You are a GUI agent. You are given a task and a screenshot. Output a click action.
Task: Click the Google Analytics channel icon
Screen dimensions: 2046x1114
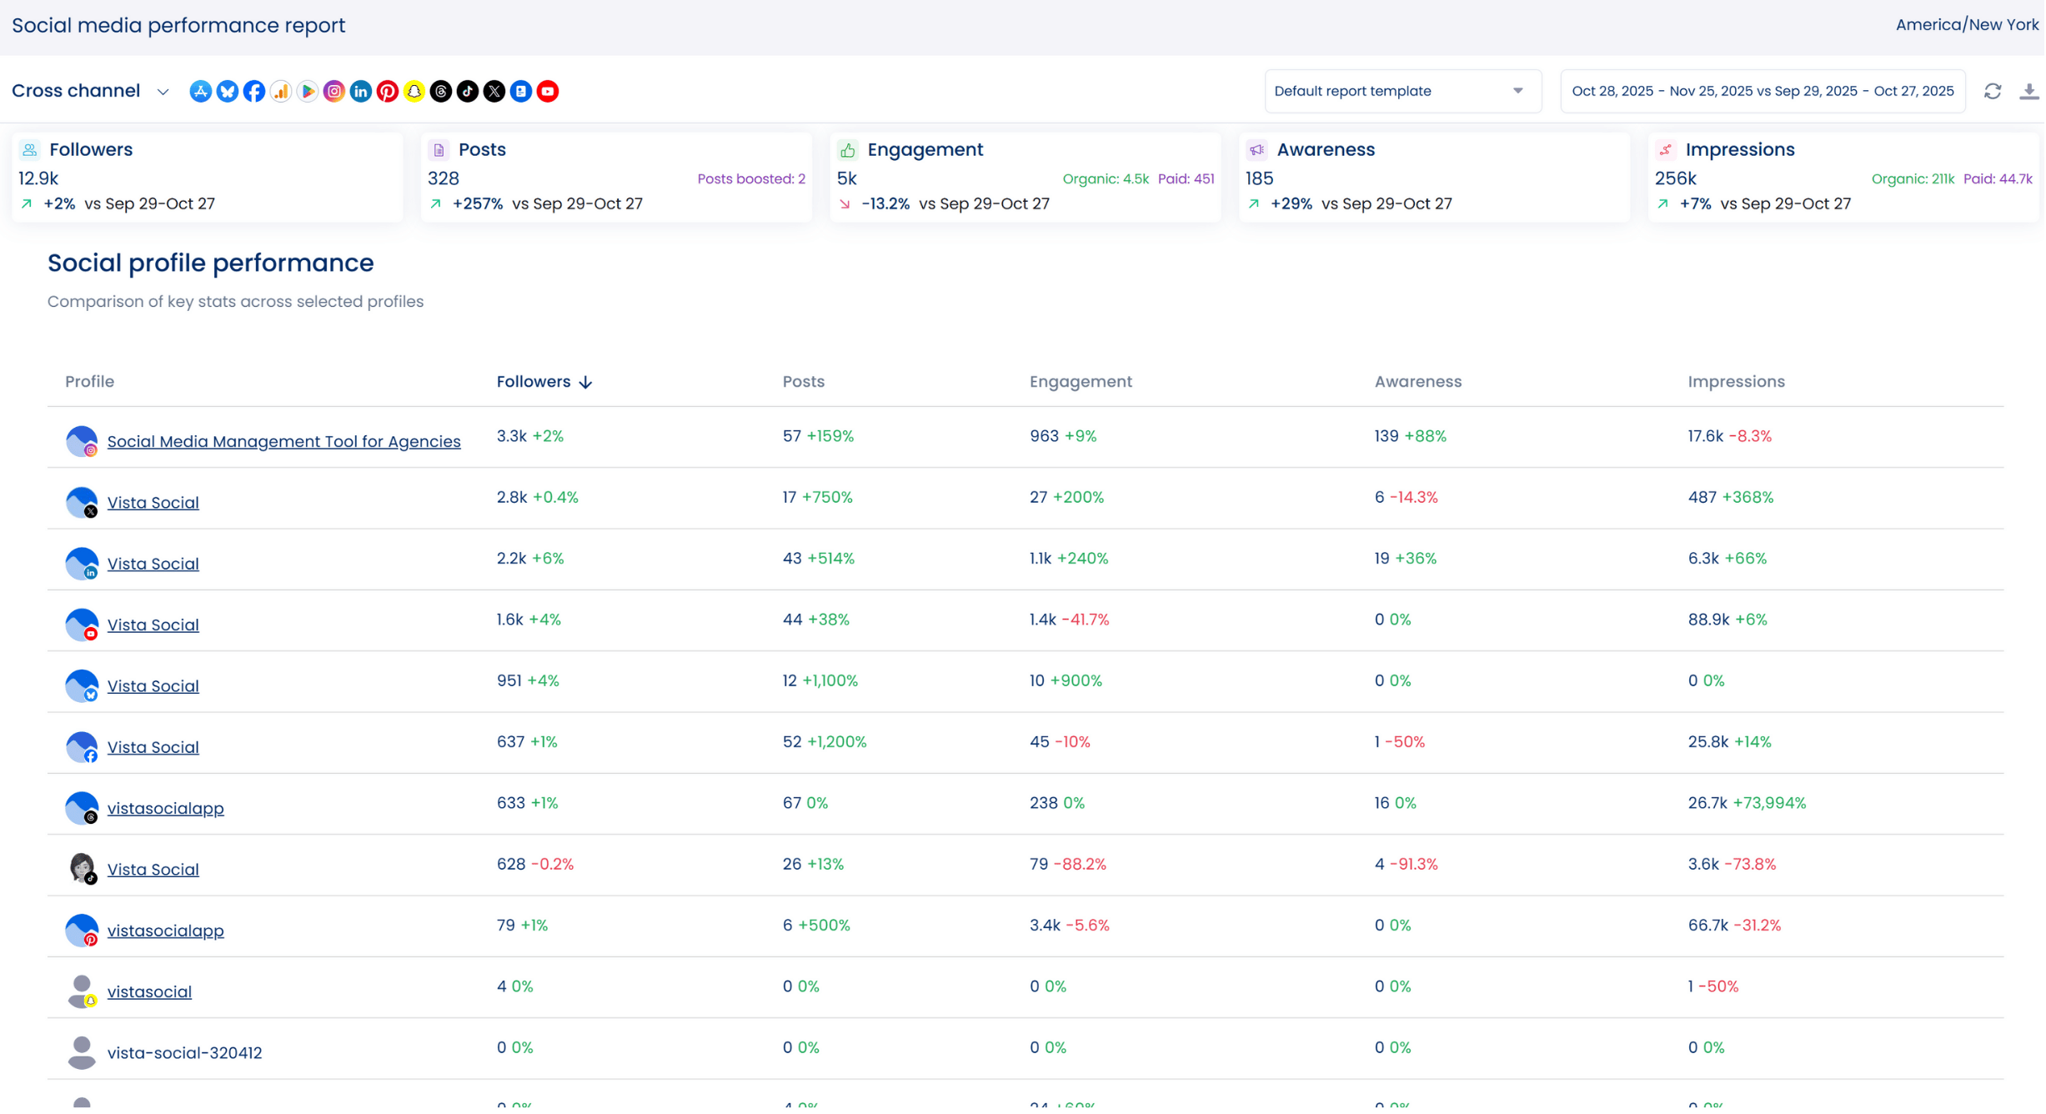coord(280,92)
